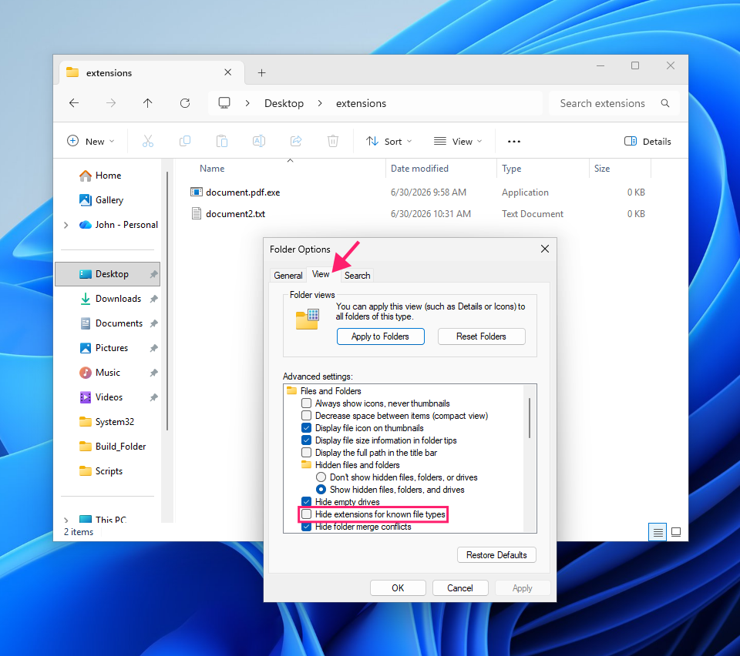The height and width of the screenshot is (656, 740).
Task: Go up one folder level
Action: pyautogui.click(x=148, y=103)
